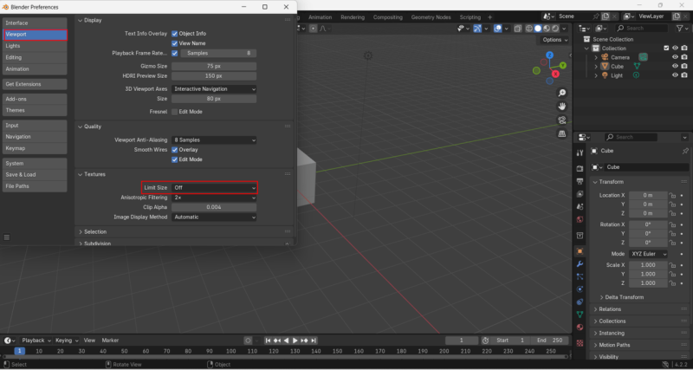693x370 pixels.
Task: Open the Modifiers wrench tab
Action: click(x=580, y=264)
